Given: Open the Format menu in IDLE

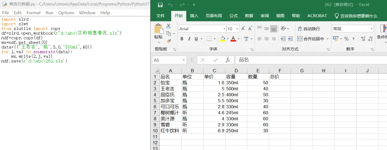Looking at the screenshot, I should [34, 13].
